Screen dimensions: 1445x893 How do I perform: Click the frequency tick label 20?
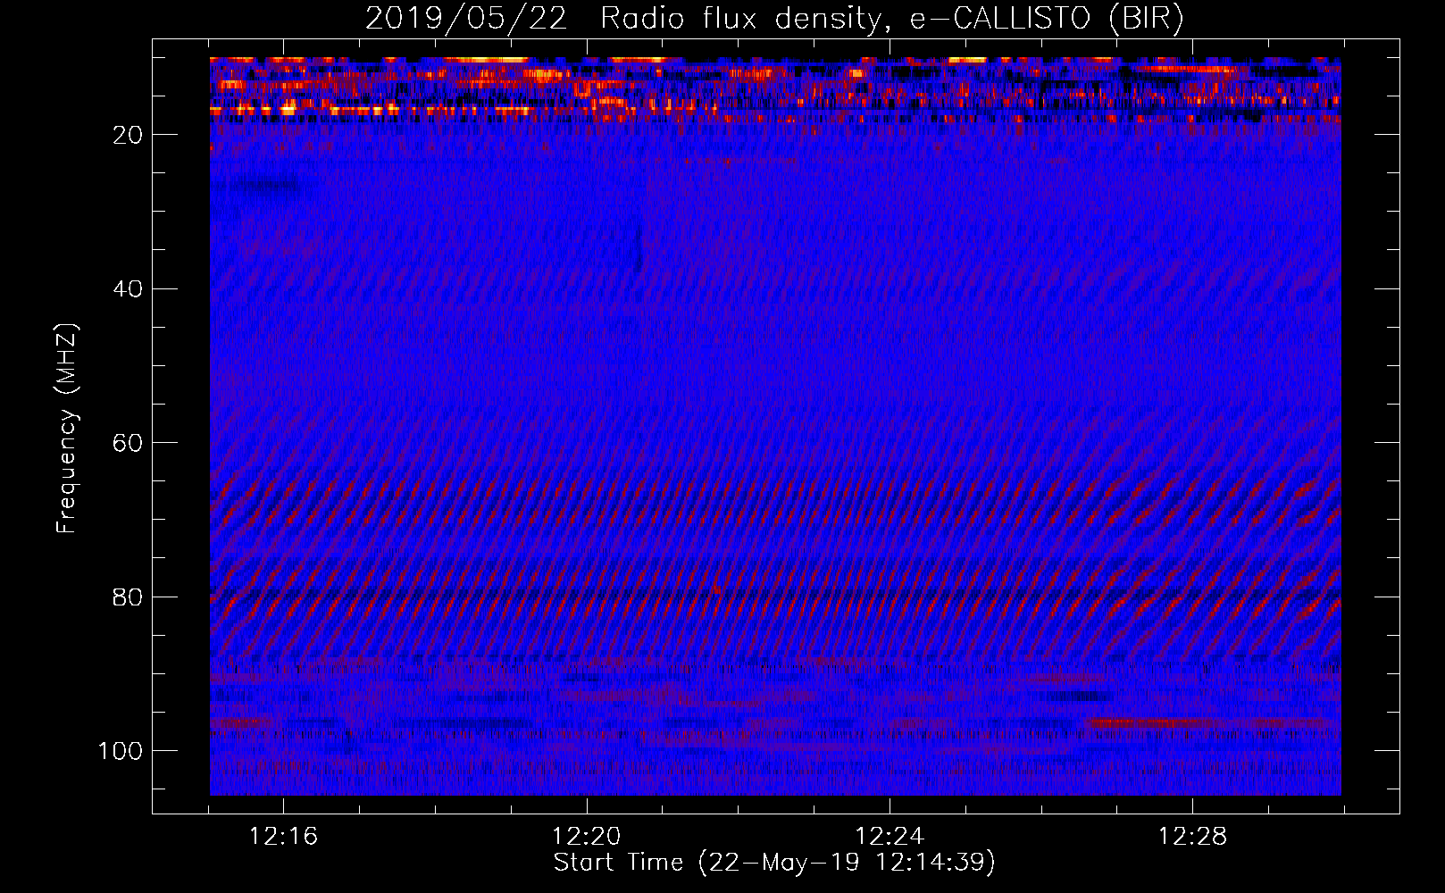(129, 135)
